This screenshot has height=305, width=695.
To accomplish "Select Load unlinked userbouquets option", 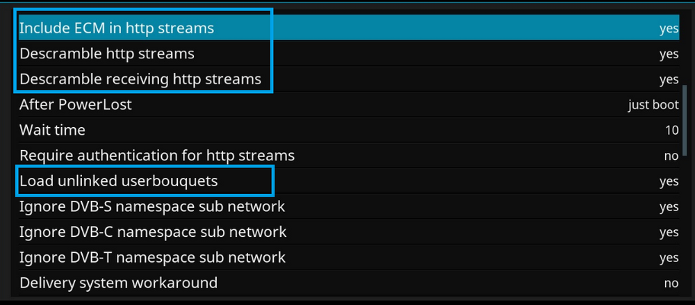I will point(349,181).
